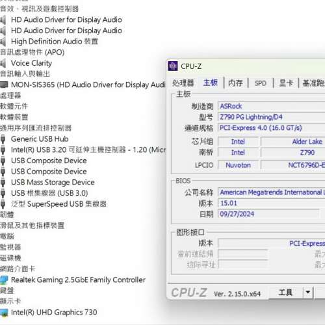
Task: Click the Intel value in the 芯片组 row
Action: tap(238, 142)
